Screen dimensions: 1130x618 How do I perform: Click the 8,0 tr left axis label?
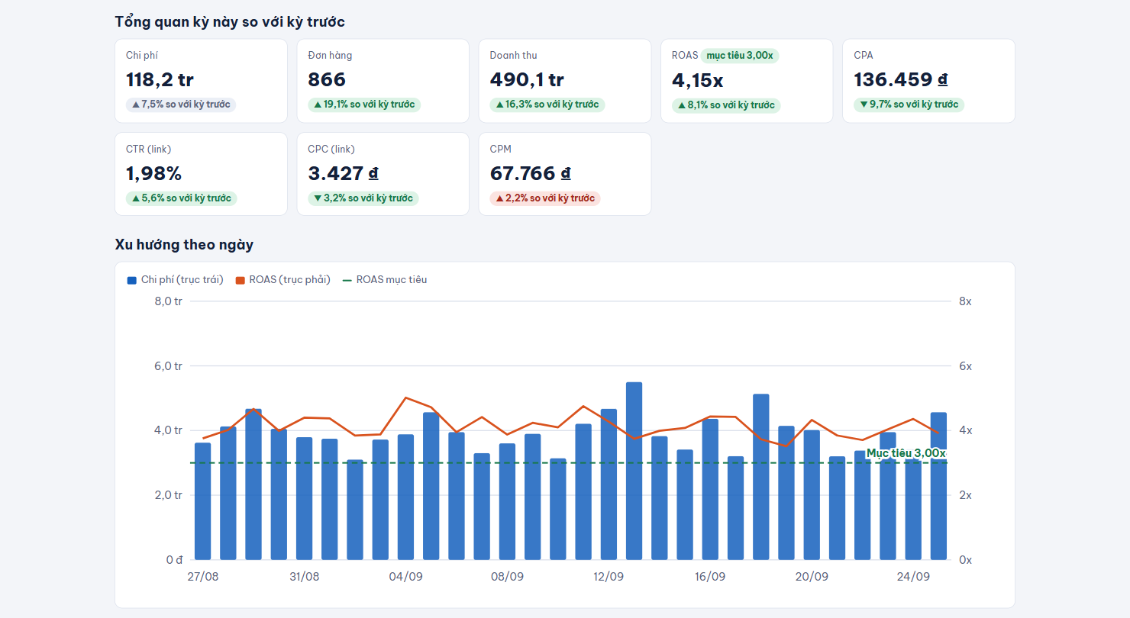coord(168,301)
